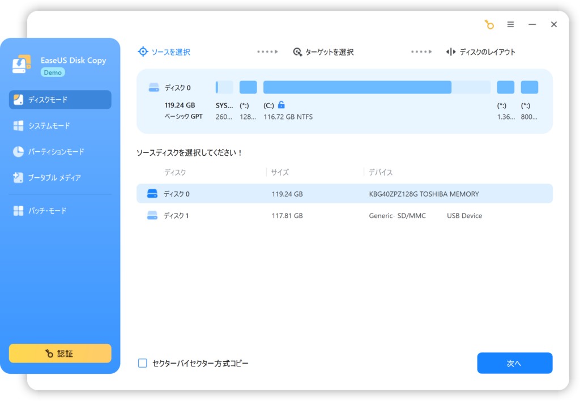The height and width of the screenshot is (401, 580).
Task: Click the disk layout split icon
Action: pyautogui.click(x=450, y=52)
